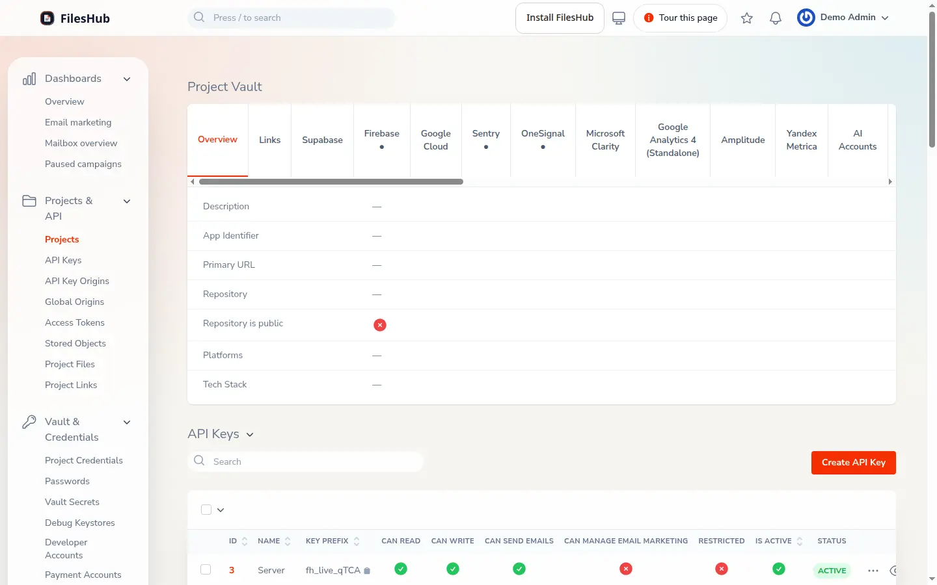Click the search magnifier icon in header
This screenshot has height=585, width=937.
click(199, 18)
